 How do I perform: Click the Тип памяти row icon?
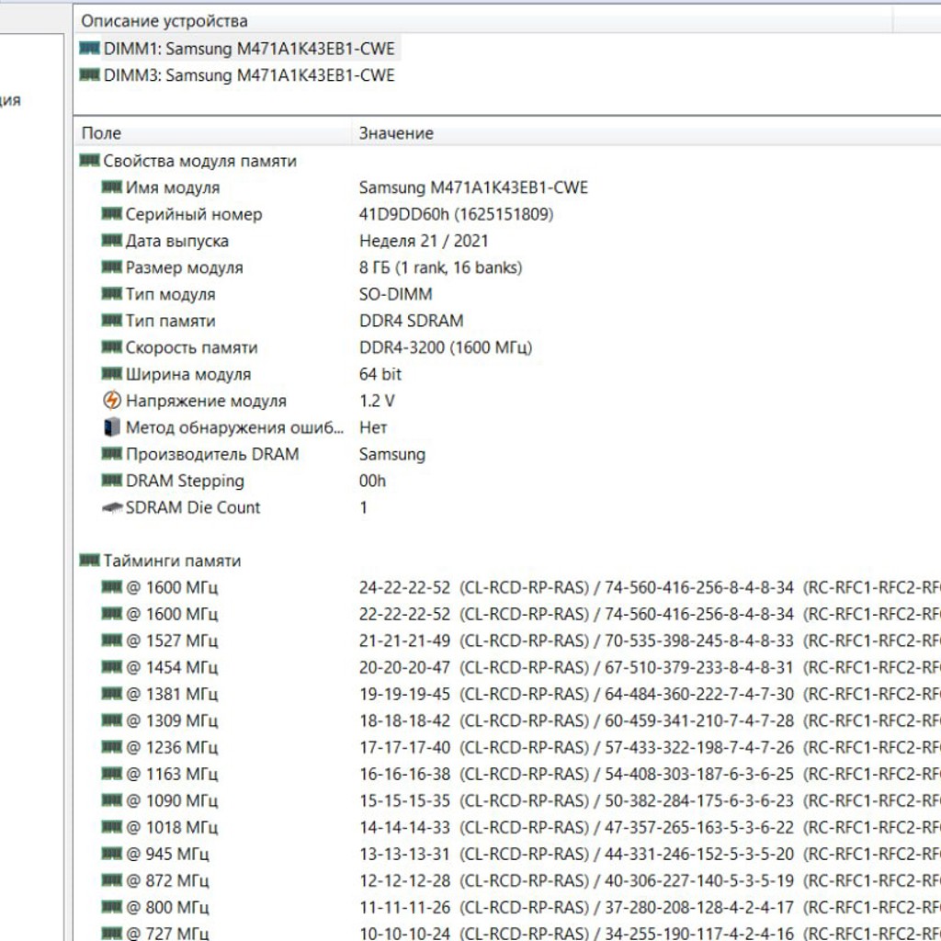click(111, 321)
